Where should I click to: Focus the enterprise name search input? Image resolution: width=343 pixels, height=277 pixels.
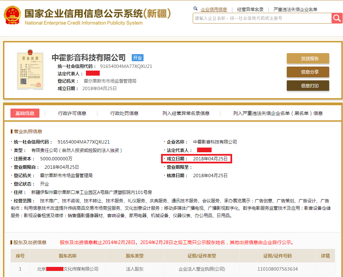(262, 18)
